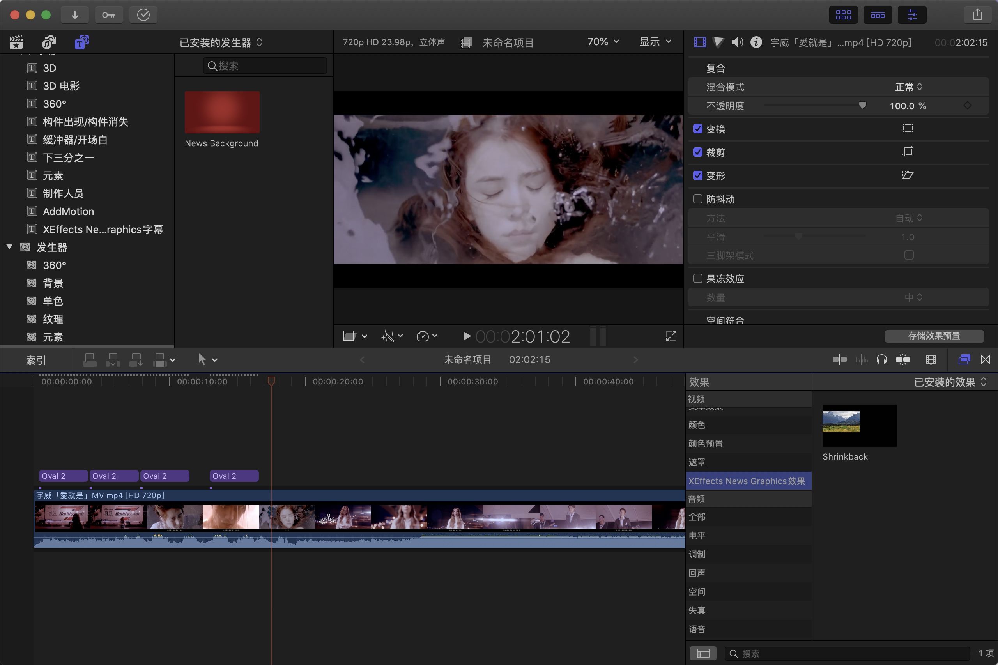Viewport: 998px width, 665px height.
Task: Show photos and audio sidebar icon
Action: pos(49,42)
